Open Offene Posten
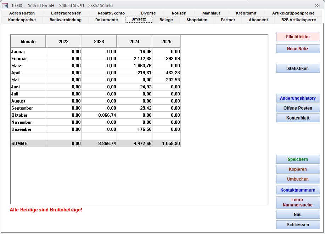 pos(298,108)
